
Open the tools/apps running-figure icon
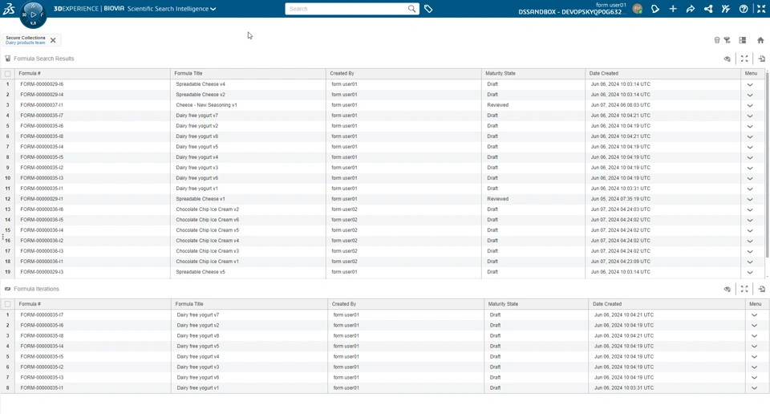(726, 9)
